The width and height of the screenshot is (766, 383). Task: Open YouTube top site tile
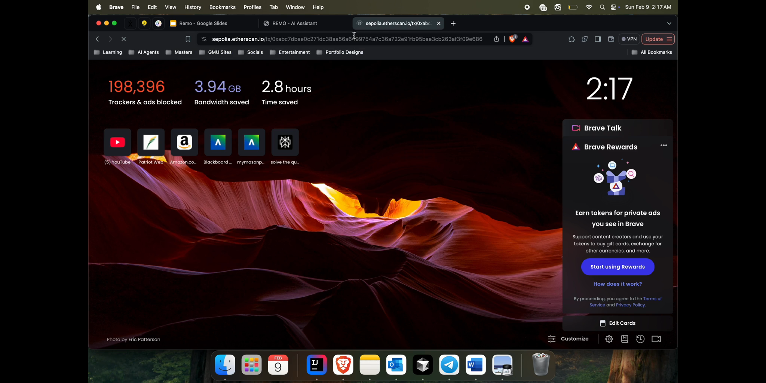117,142
